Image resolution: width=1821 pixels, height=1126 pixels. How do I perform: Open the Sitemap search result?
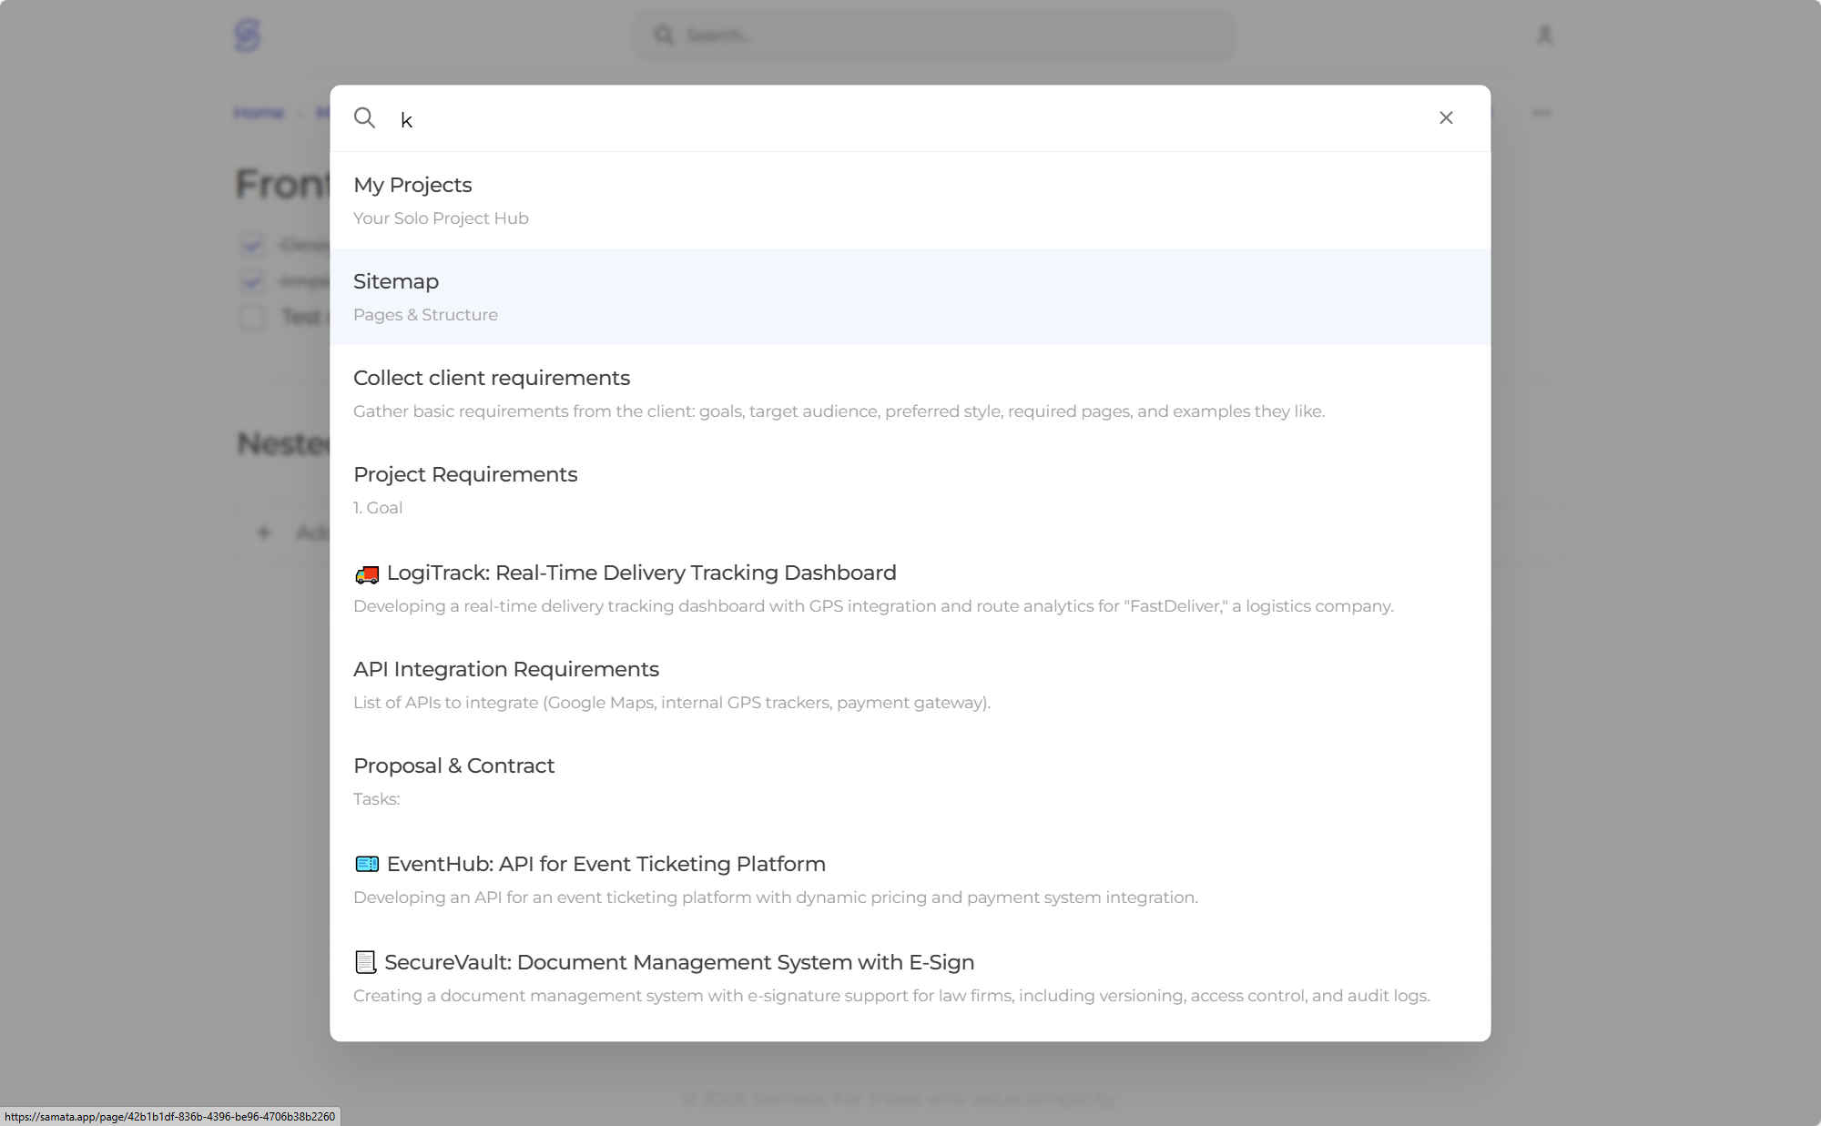point(396,282)
